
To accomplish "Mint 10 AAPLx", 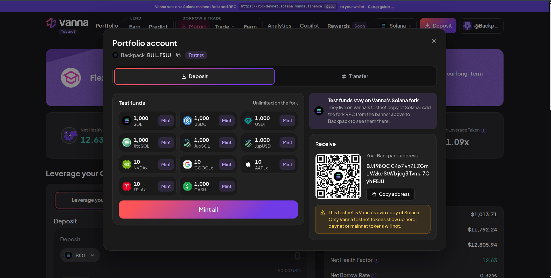I will pyautogui.click(x=287, y=165).
